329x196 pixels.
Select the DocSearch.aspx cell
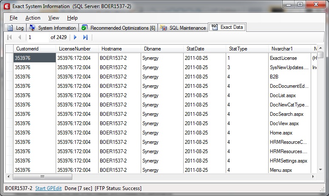tap(290, 114)
